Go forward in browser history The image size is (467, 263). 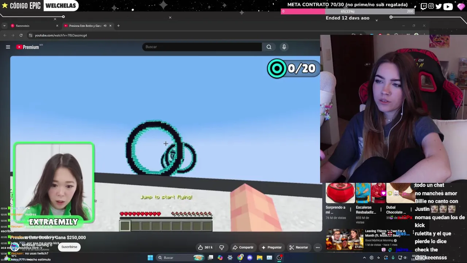[13, 35]
